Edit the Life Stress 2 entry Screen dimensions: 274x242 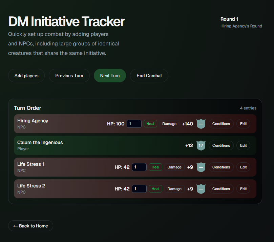[x=243, y=189]
